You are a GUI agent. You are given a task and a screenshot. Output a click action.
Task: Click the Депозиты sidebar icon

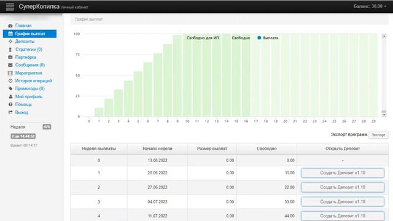click(x=10, y=41)
